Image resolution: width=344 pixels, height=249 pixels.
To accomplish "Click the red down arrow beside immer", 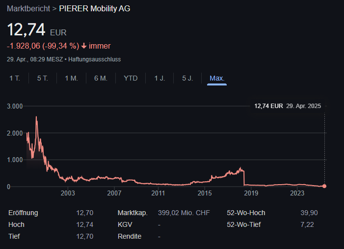I will click(x=84, y=46).
